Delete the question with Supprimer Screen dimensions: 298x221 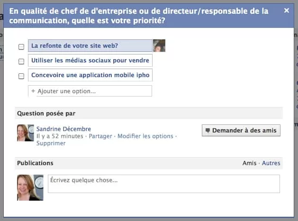click(51, 143)
